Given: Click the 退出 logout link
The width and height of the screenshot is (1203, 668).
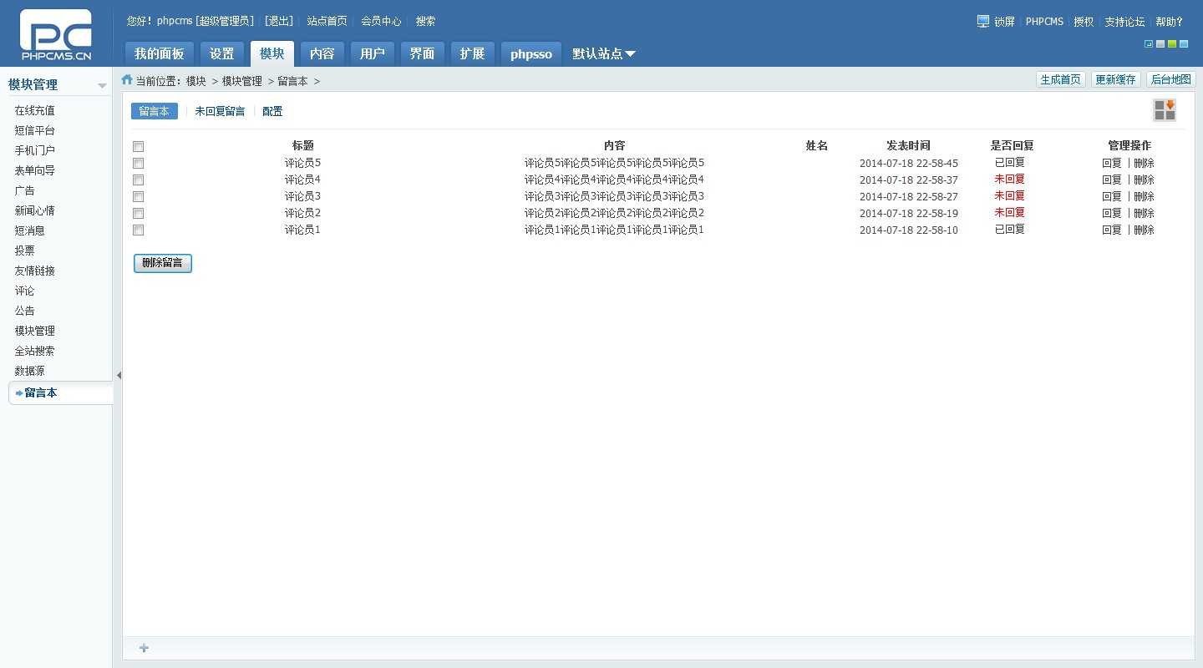Looking at the screenshot, I should click(279, 21).
